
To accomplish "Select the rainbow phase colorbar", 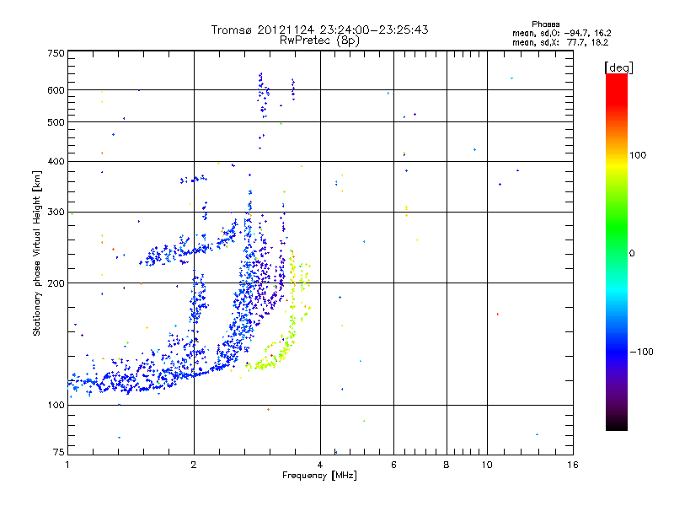I will [x=617, y=252].
